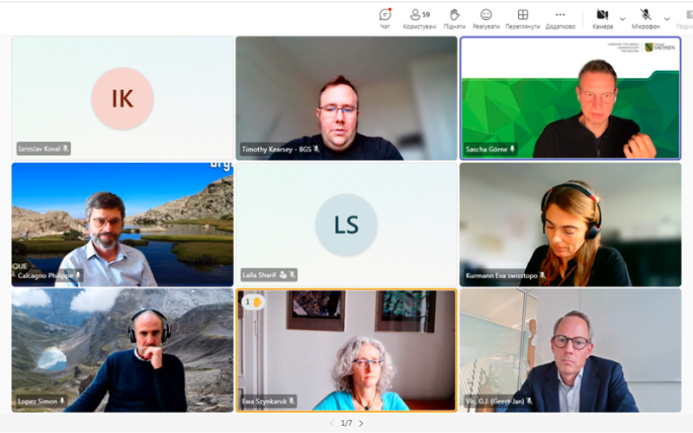Click the Vis, G.J. (Geert-Jan) name label
Screen dimensions: 693x433
(499, 401)
